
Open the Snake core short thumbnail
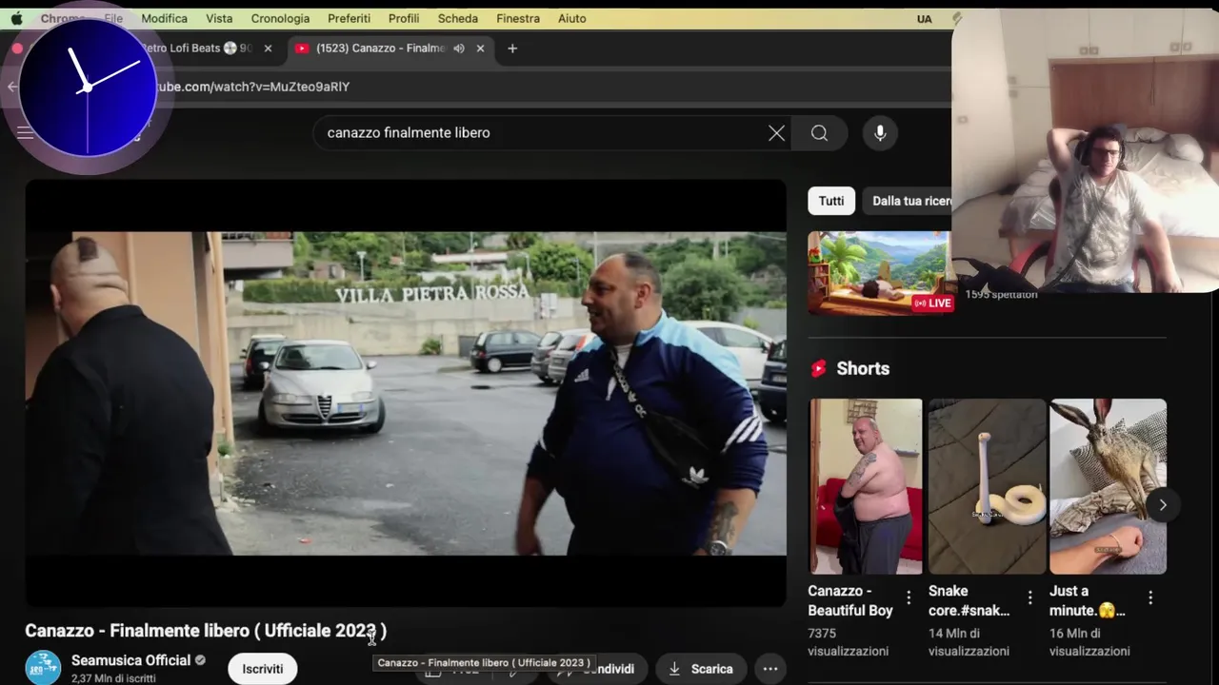987,486
